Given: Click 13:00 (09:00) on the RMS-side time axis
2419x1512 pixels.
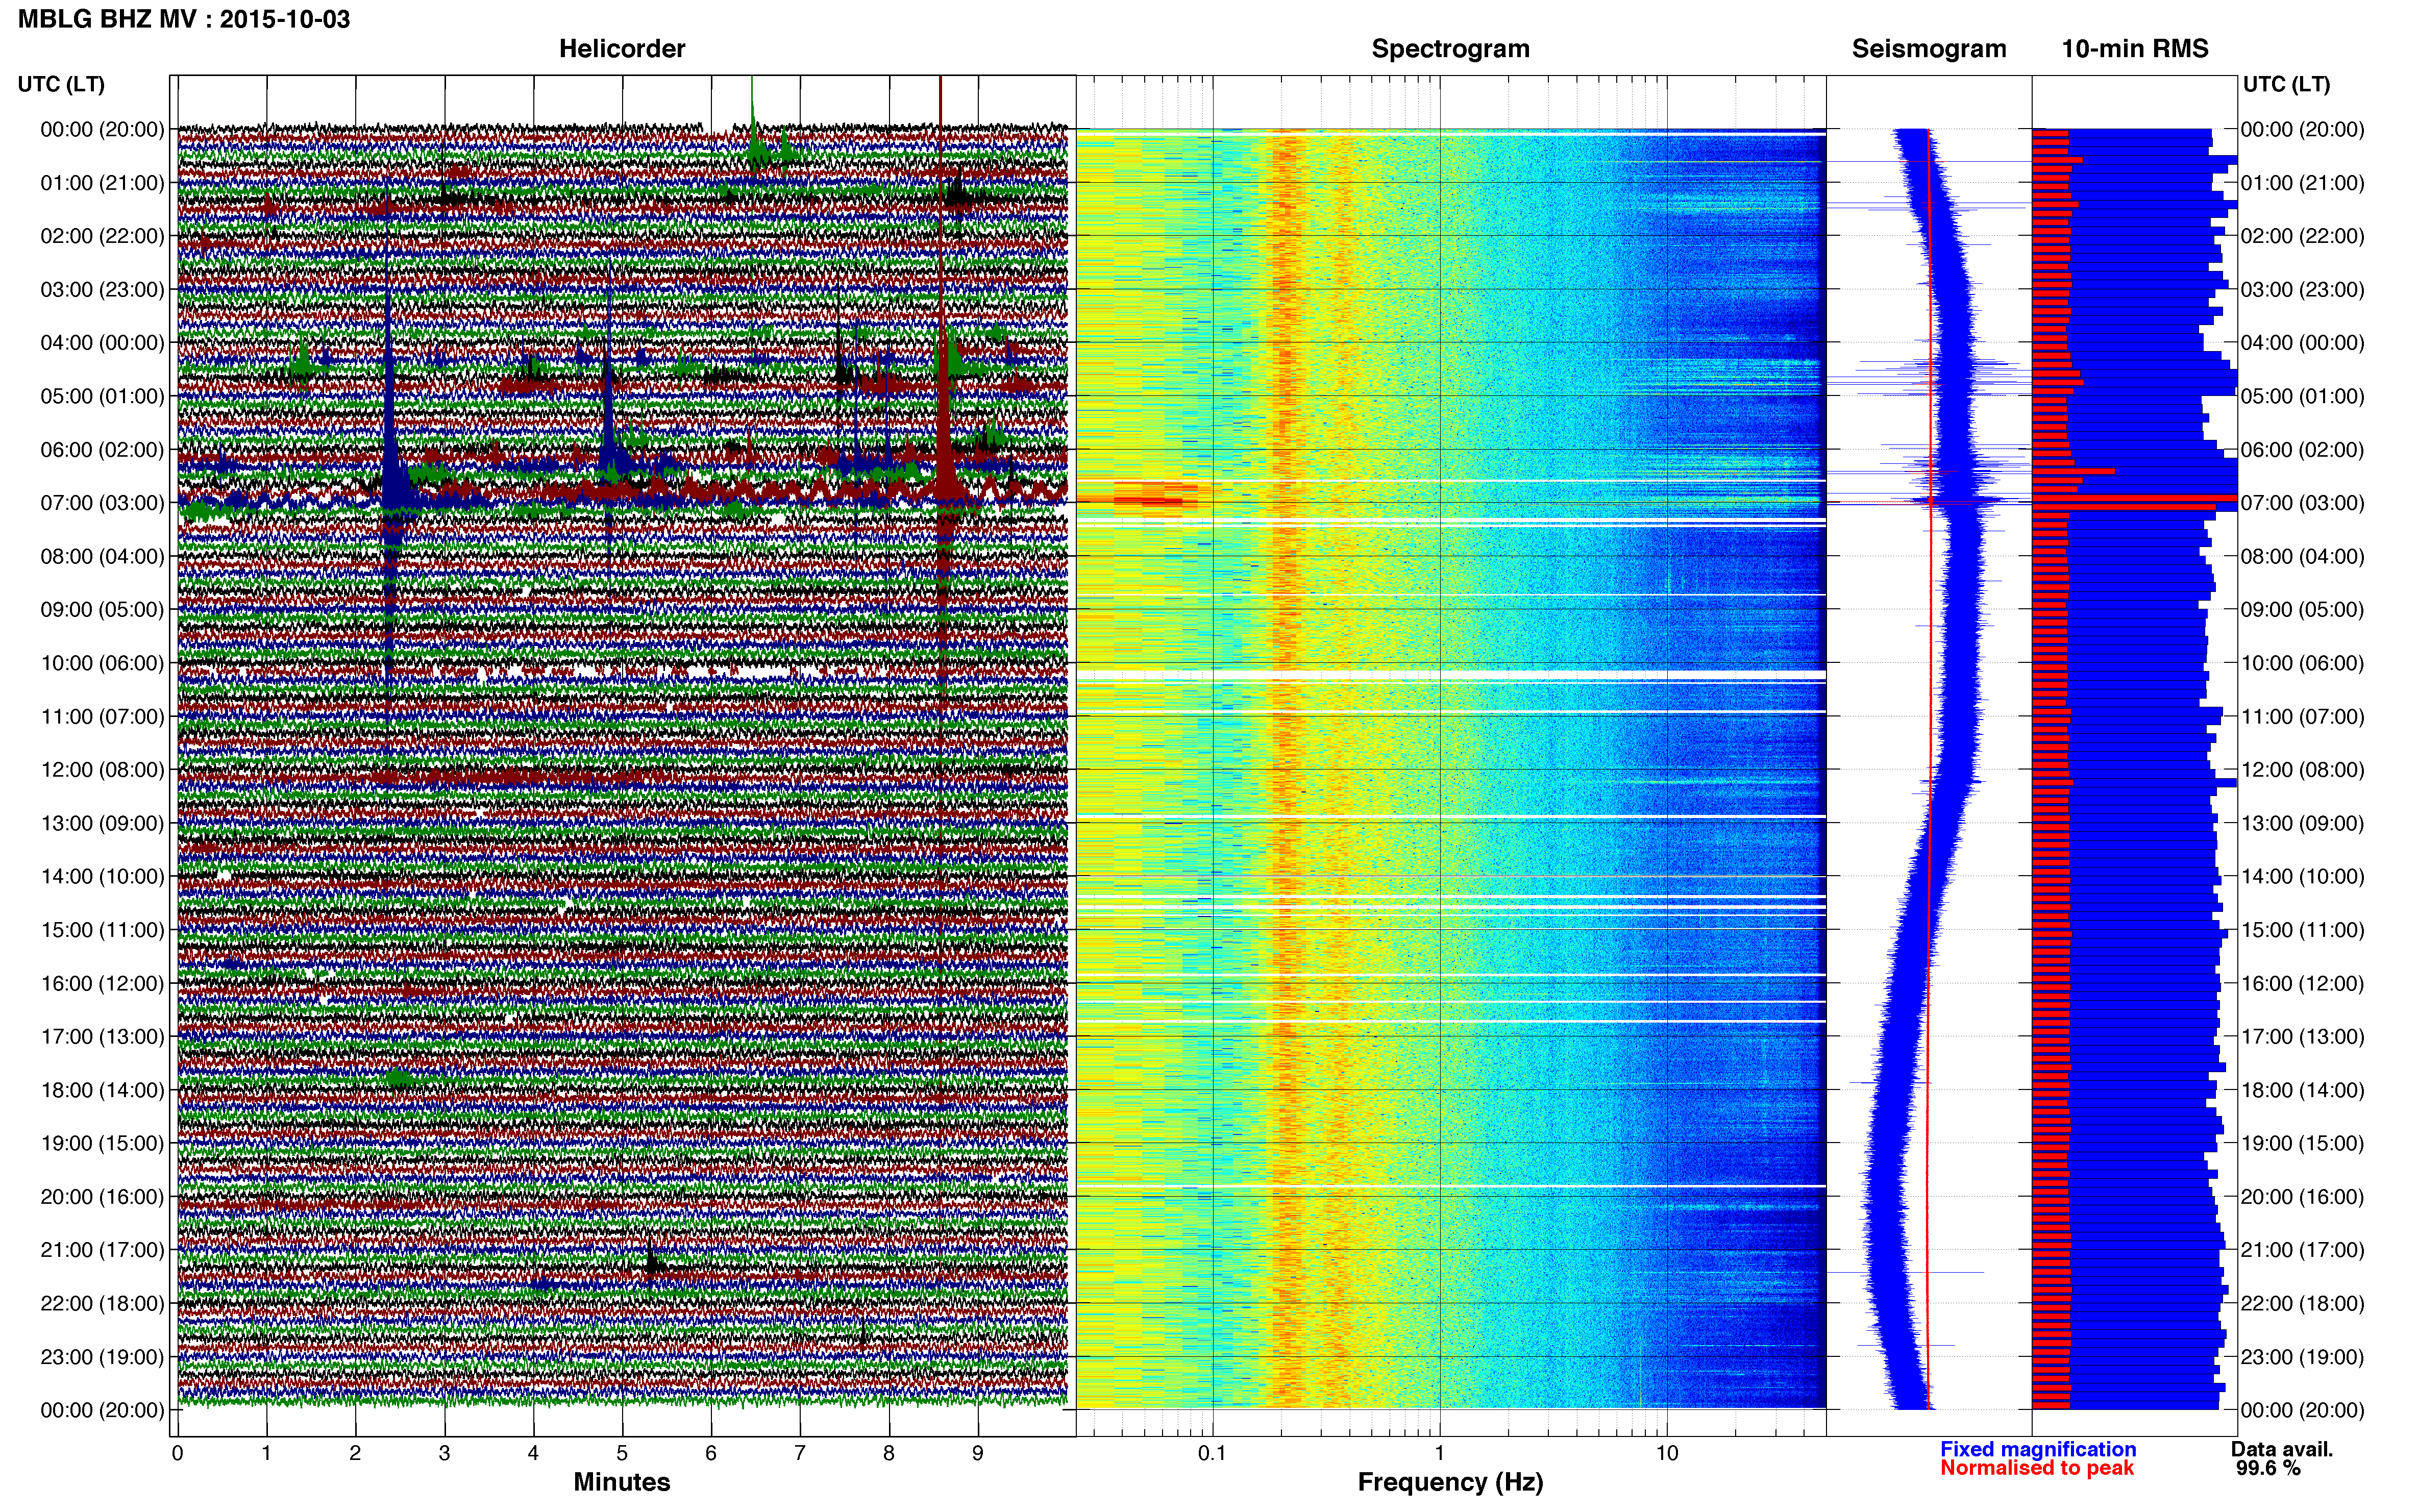Looking at the screenshot, I should pyautogui.click(x=2302, y=823).
